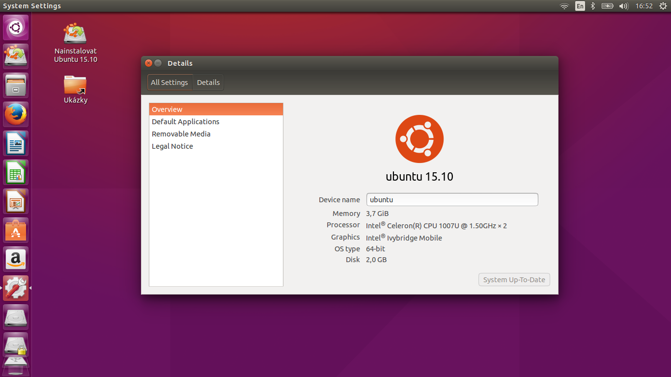
Task: Open the Amazon launcher icon
Action: pyautogui.click(x=16, y=259)
